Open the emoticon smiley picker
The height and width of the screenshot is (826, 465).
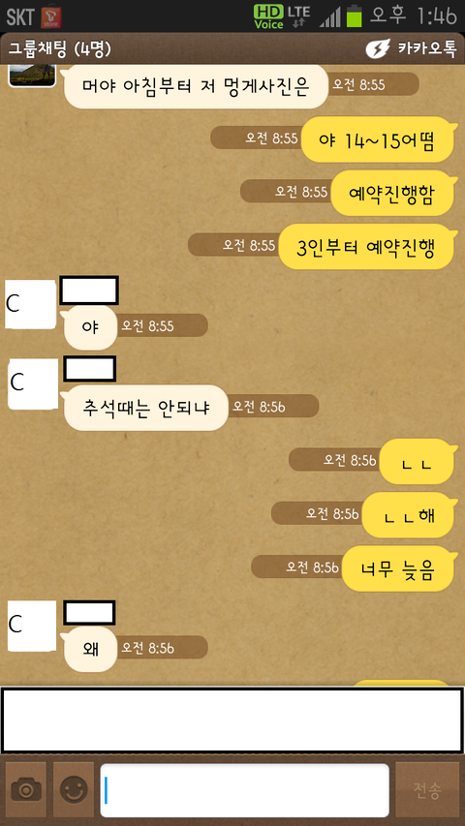74,789
